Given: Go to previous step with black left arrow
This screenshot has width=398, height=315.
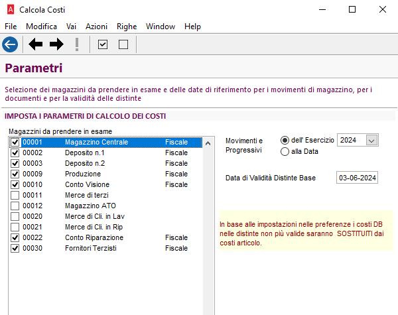Looking at the screenshot, I should click(x=35, y=44).
